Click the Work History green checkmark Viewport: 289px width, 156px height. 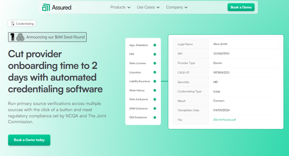click(x=155, y=90)
